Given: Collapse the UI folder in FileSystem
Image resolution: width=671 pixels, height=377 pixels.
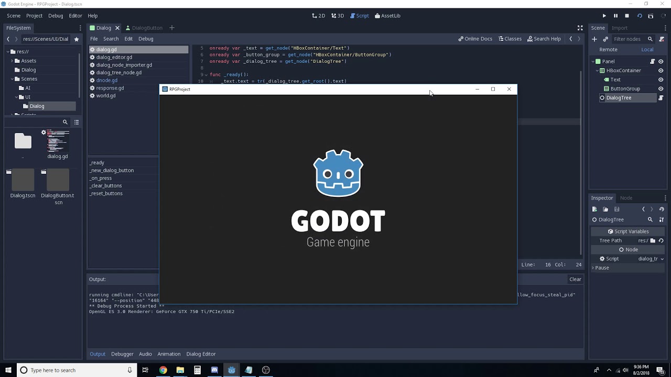Looking at the screenshot, I should (15, 97).
